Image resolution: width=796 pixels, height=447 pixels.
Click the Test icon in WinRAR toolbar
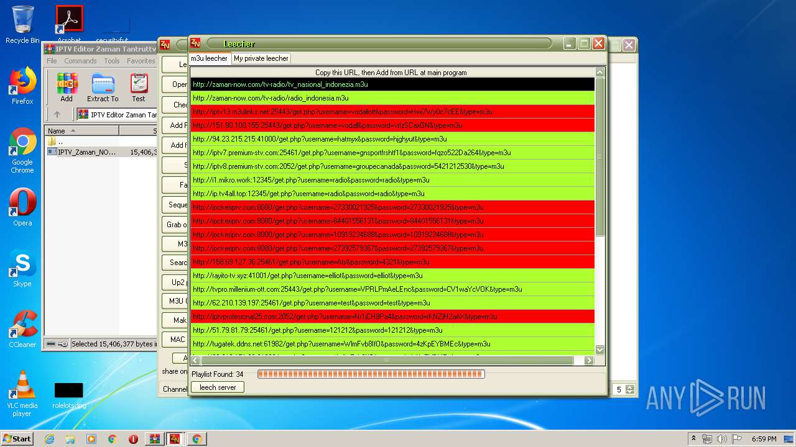pos(139,88)
